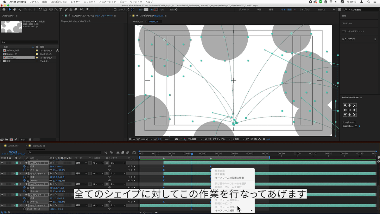
Task: Open the アニメーション menu in menu bar
Action: pos(108,2)
